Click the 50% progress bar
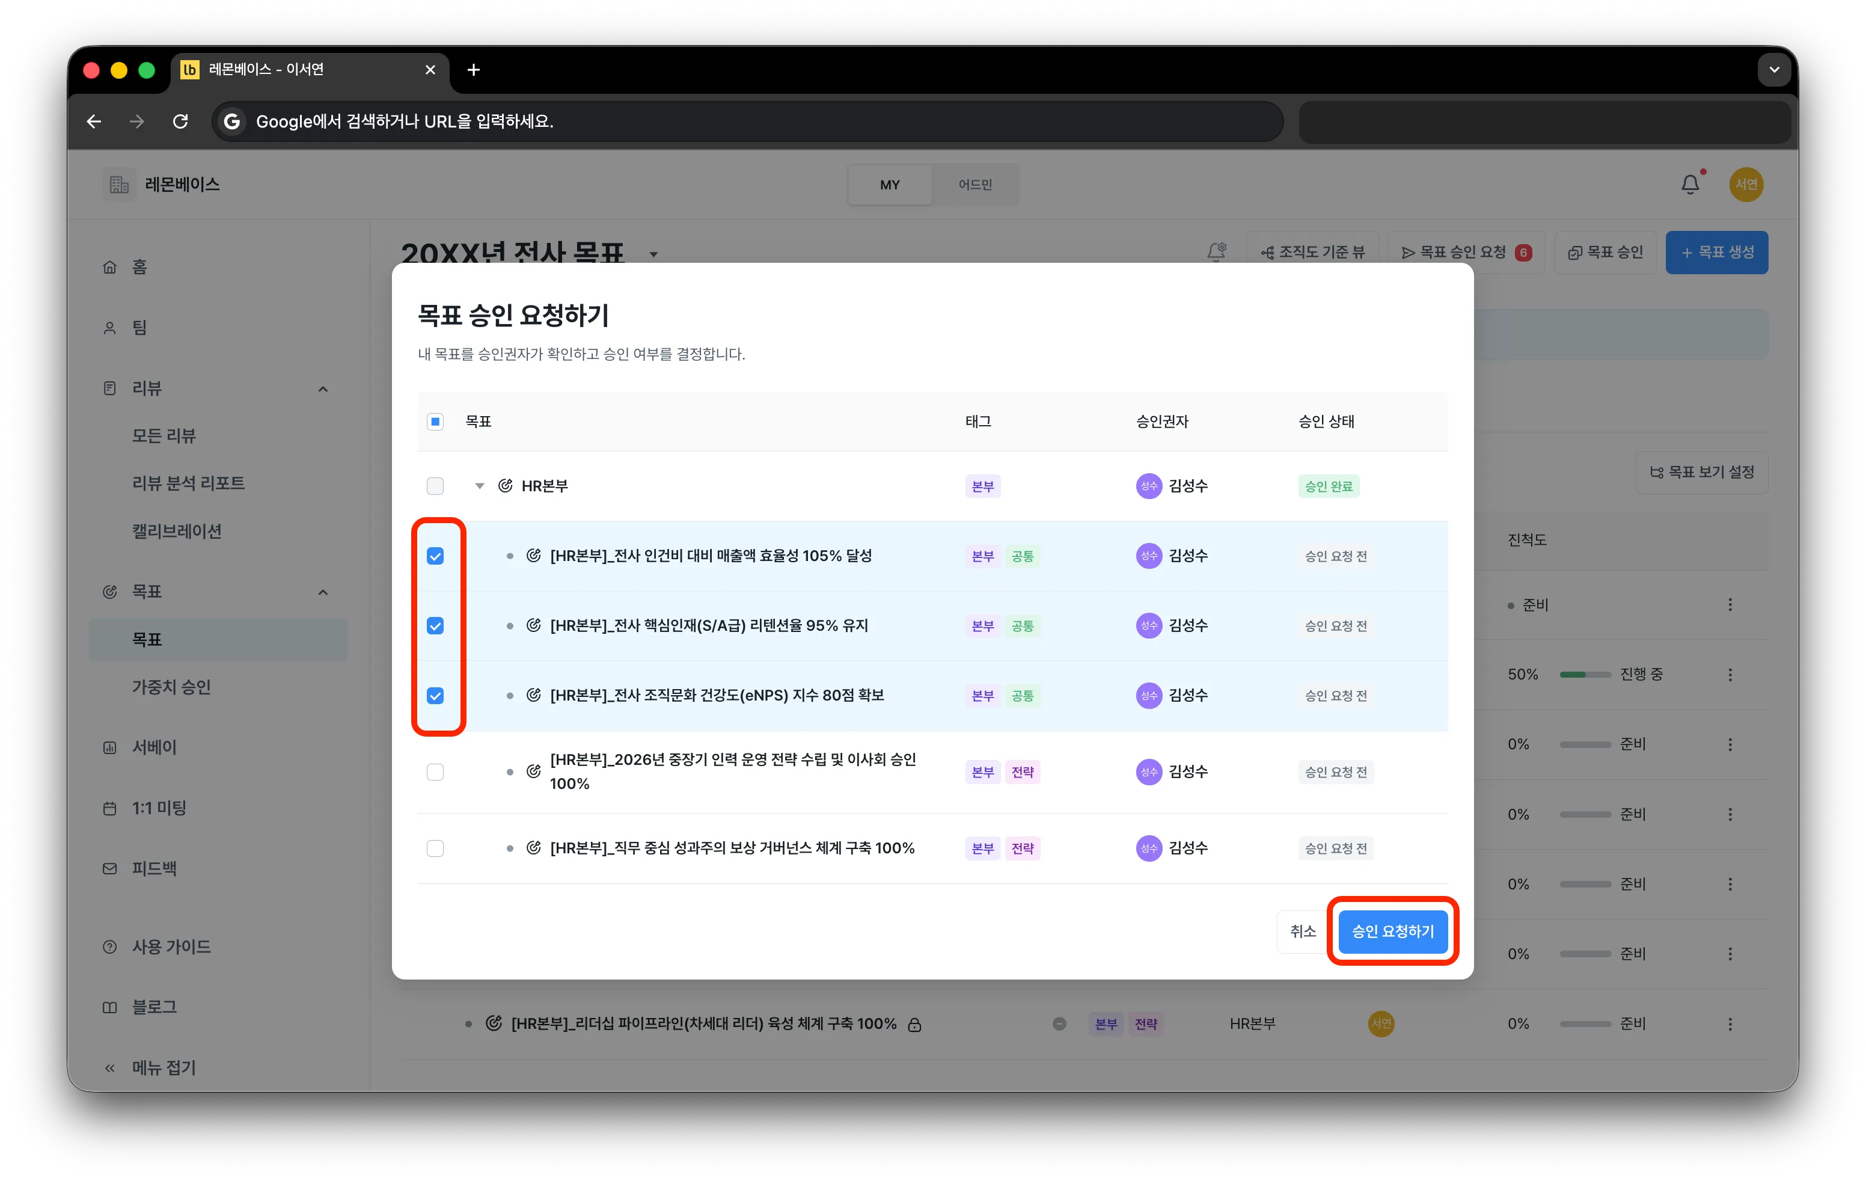Image resolution: width=1866 pixels, height=1181 pixels. click(x=1585, y=674)
